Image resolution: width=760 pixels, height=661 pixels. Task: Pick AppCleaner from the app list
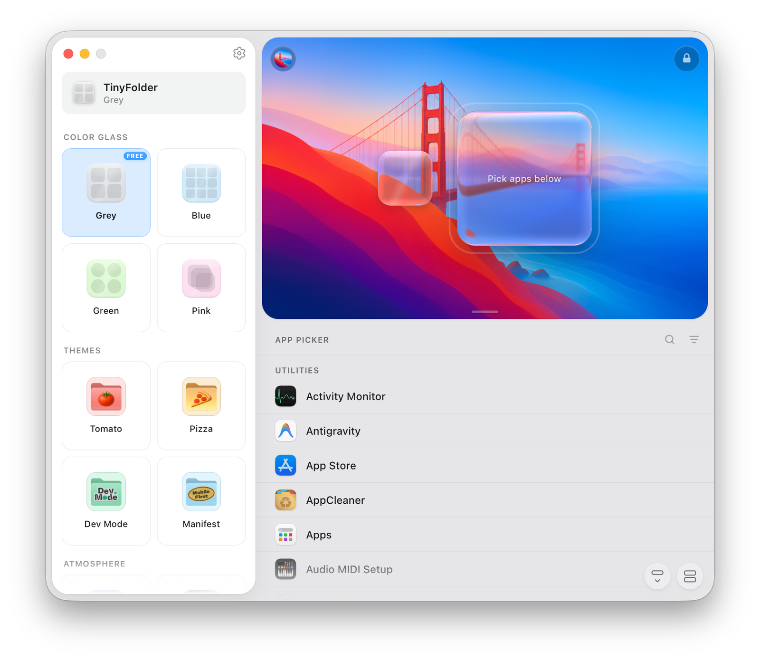click(485, 500)
